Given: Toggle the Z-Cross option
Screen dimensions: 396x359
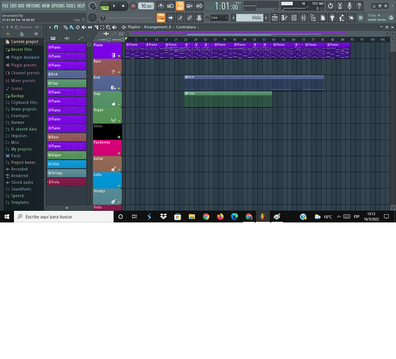Looking at the screenshot, I should (109, 40).
